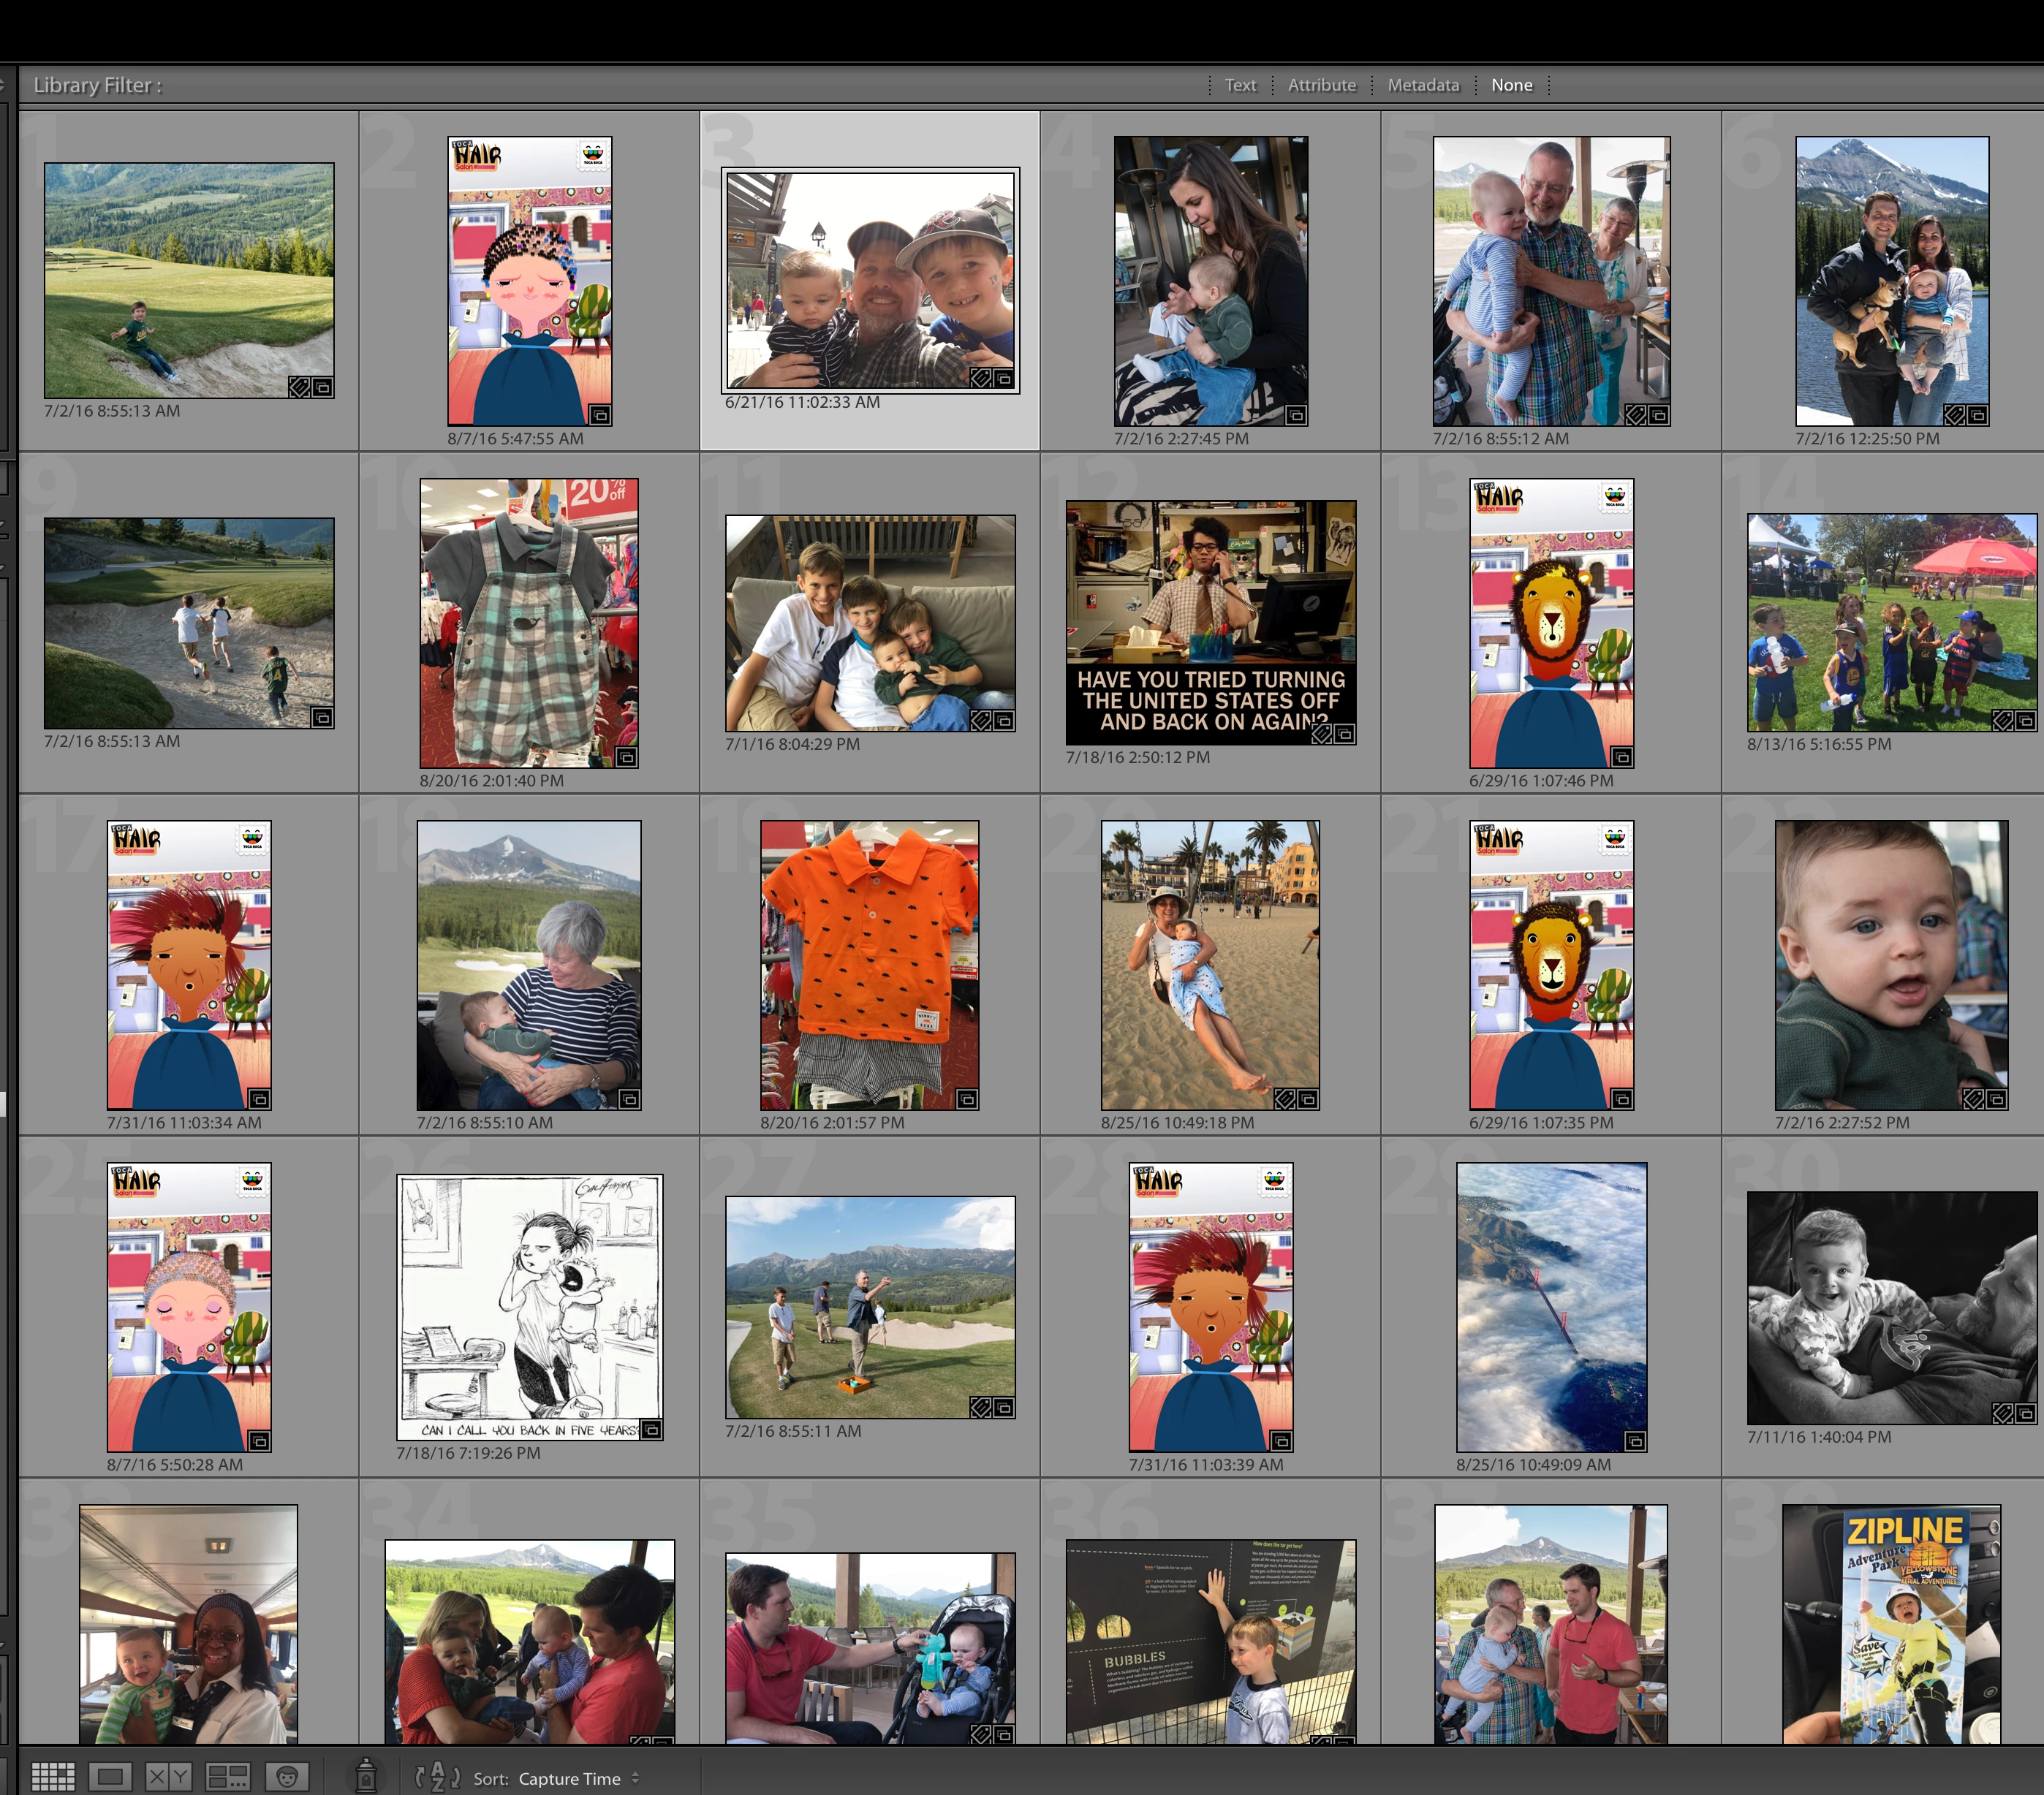
Task: Switch to Loupe view
Action: click(110, 1777)
